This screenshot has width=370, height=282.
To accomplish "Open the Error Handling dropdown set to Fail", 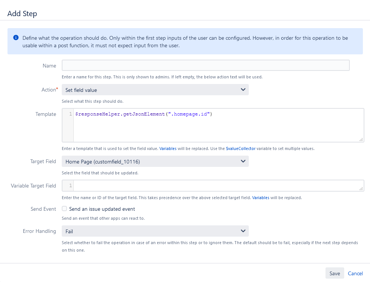I will click(x=155, y=231).
